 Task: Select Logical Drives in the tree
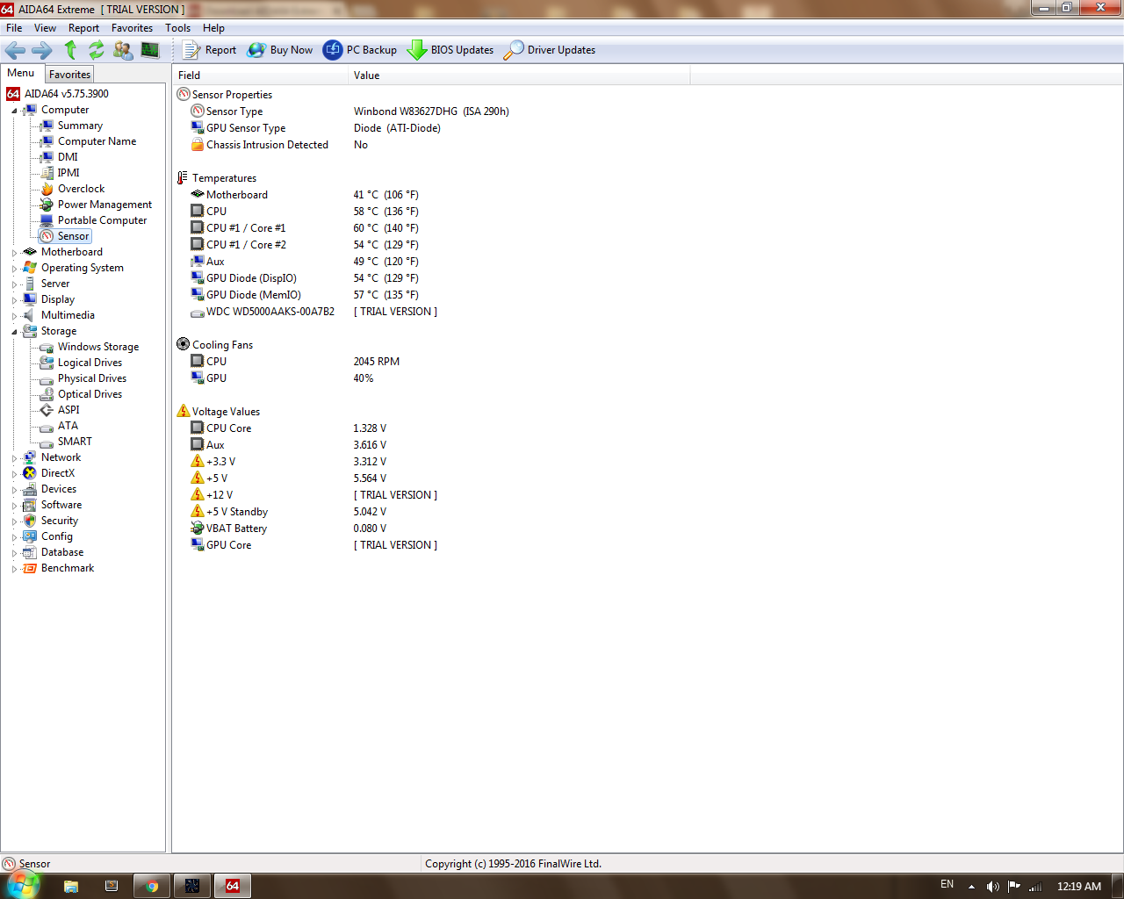(x=90, y=363)
